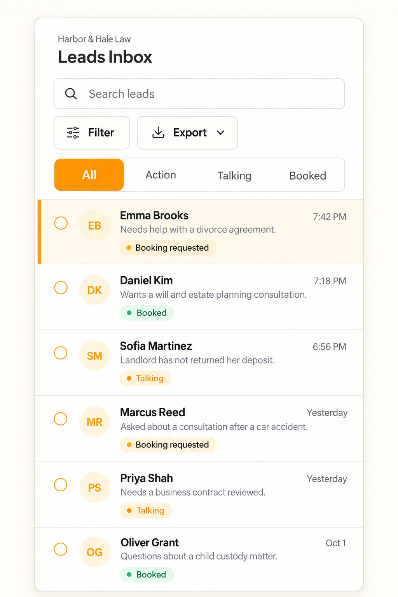Screen dimensions: 398x597
Task: Click the DK avatar for Daniel Kim
Action: 94,290
